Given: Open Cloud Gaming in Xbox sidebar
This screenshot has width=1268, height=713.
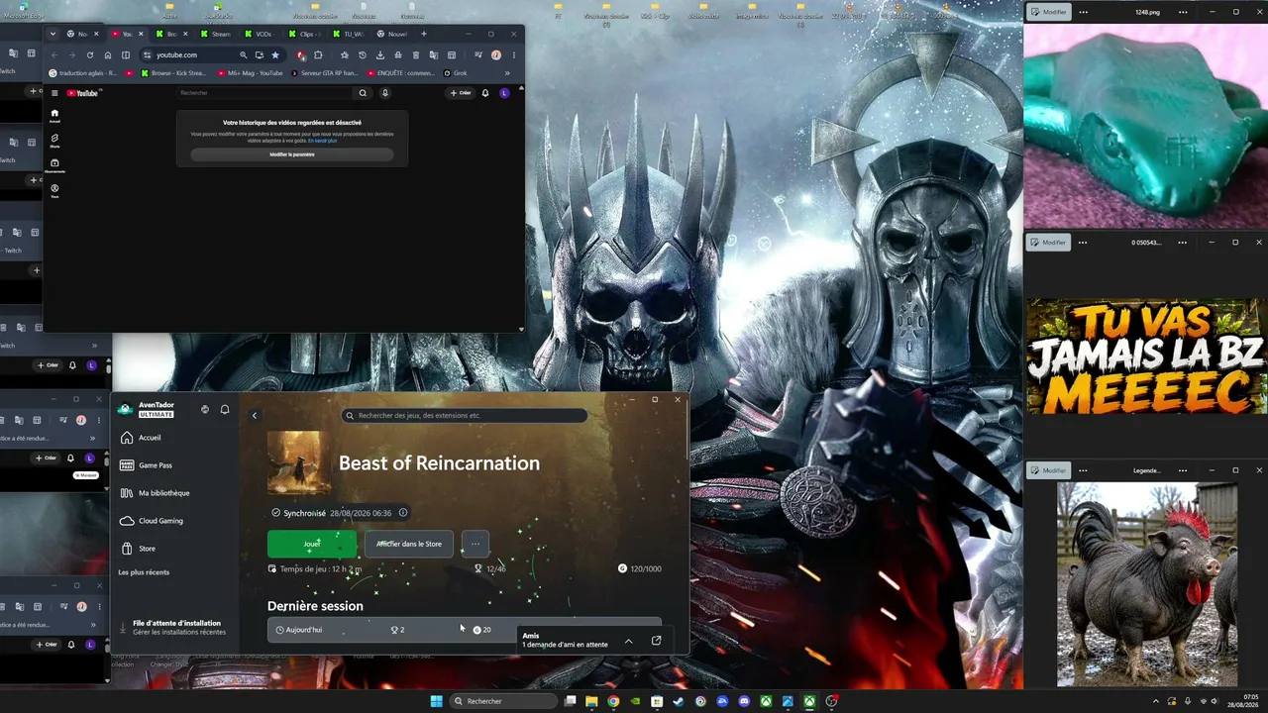Looking at the screenshot, I should click(x=152, y=521).
